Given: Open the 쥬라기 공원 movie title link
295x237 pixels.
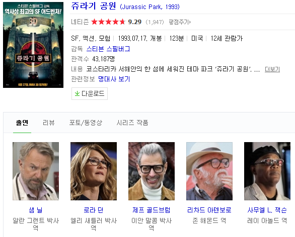Looking at the screenshot, I should tap(93, 6).
